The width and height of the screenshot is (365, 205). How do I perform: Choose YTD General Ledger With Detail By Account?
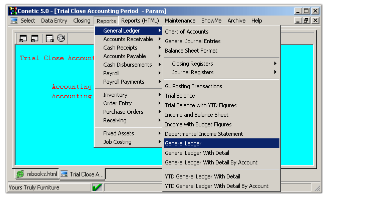click(216, 186)
